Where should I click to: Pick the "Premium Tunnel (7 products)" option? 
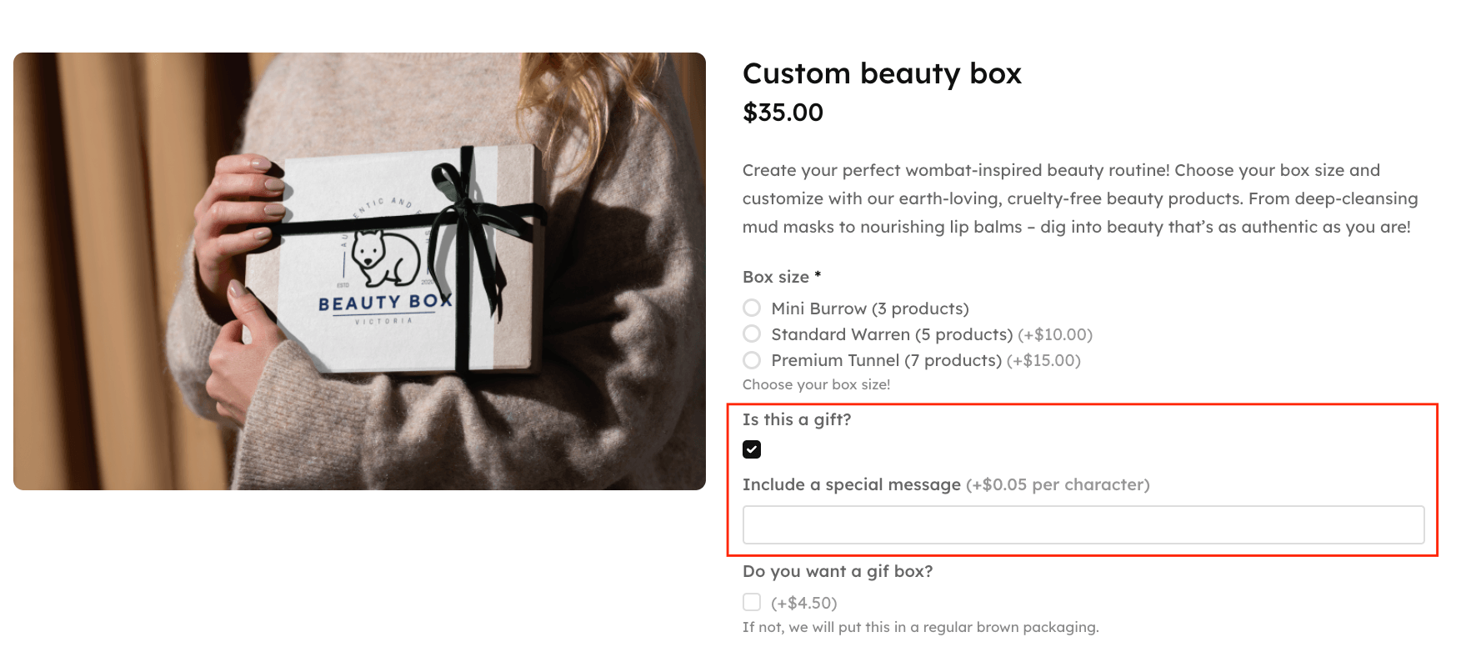click(752, 360)
